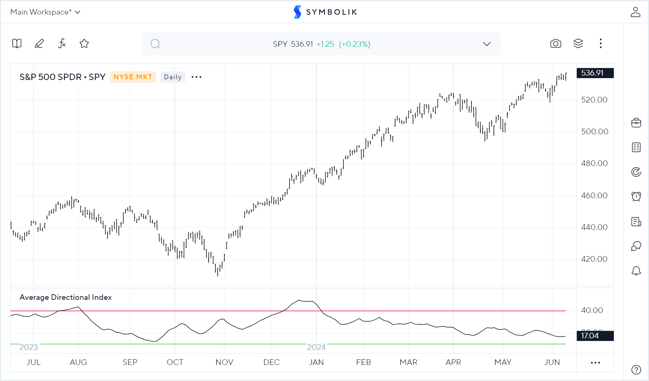The height and width of the screenshot is (381, 649).
Task: Select the pencil drawing tool
Action: 39,44
